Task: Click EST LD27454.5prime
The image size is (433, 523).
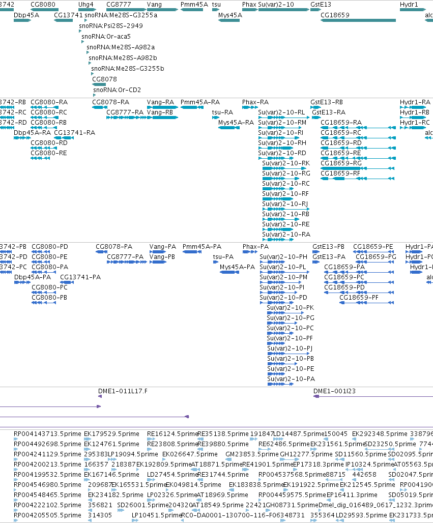Action: (x=172, y=474)
